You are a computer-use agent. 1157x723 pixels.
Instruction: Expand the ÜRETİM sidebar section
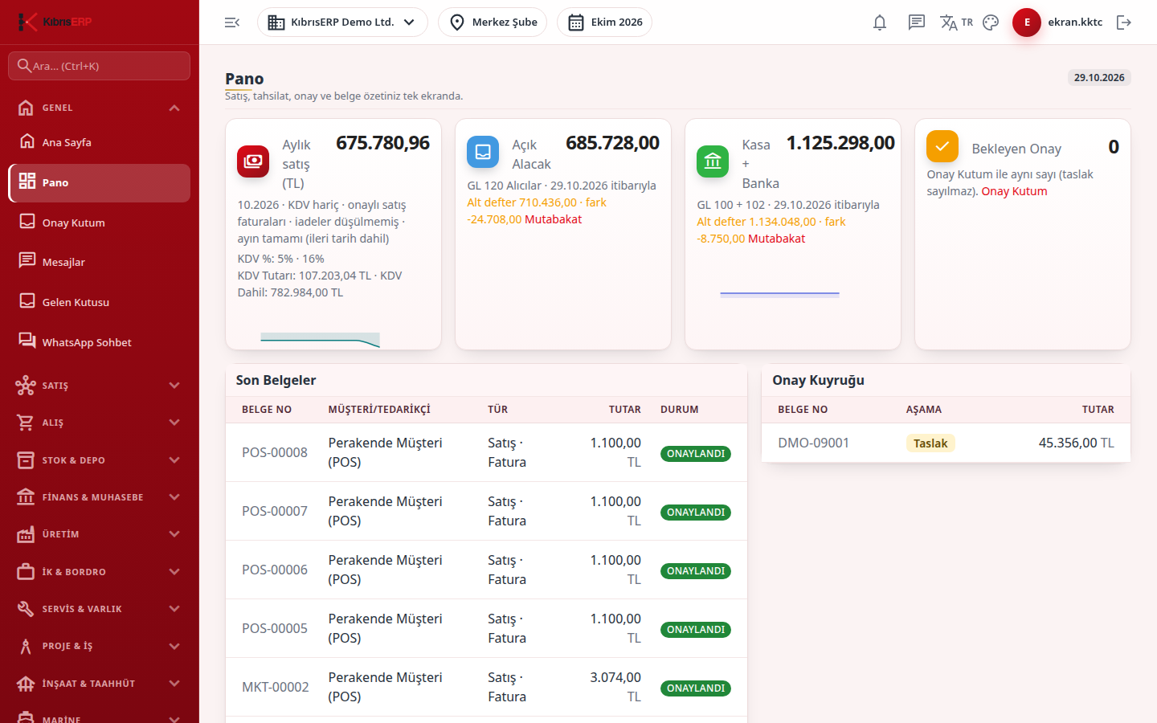point(100,534)
